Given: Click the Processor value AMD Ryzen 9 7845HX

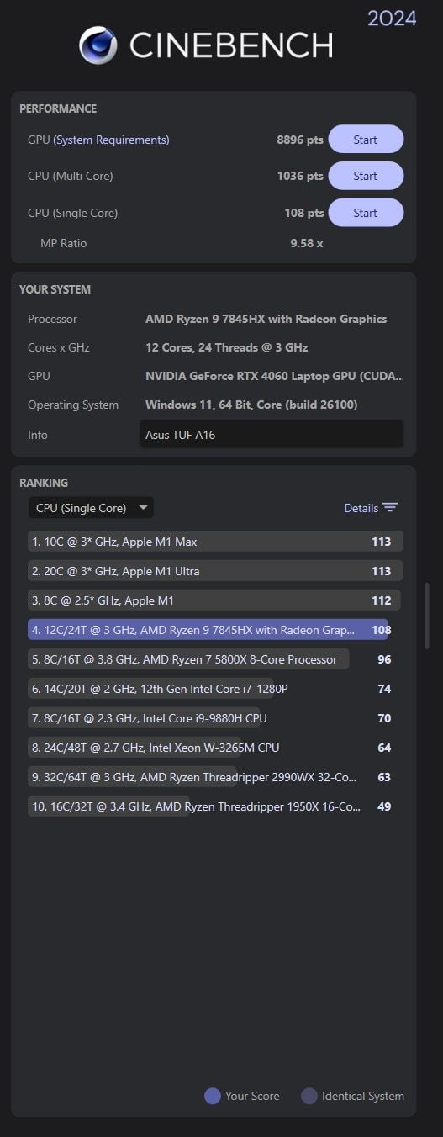Looking at the screenshot, I should tap(266, 319).
